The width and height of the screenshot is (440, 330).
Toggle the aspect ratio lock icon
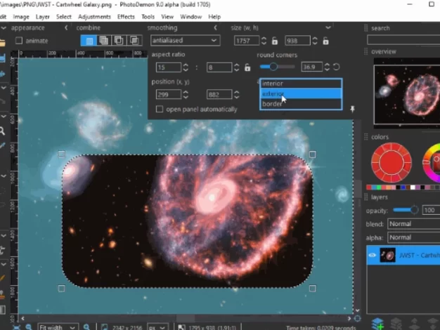[x=247, y=67]
